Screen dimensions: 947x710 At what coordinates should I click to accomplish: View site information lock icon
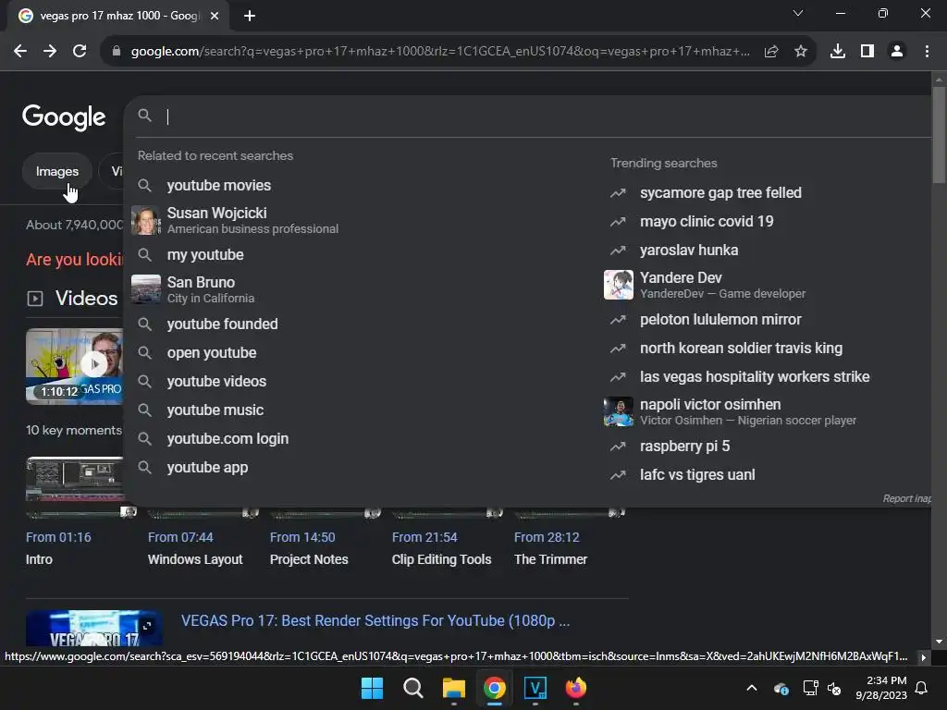(x=117, y=52)
